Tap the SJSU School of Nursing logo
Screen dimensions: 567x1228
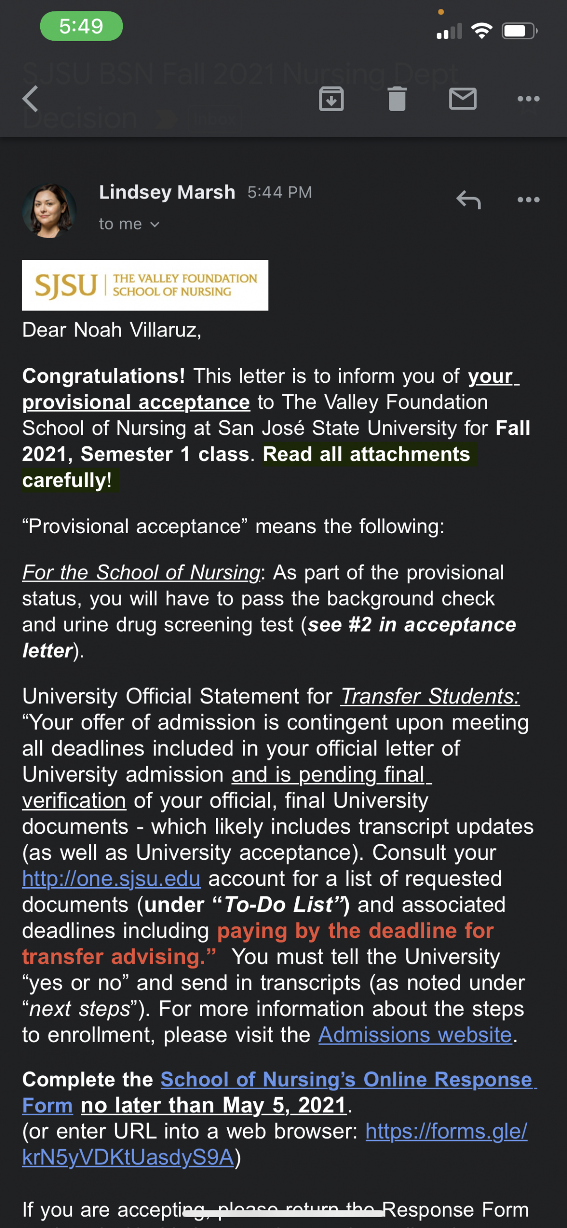[145, 285]
